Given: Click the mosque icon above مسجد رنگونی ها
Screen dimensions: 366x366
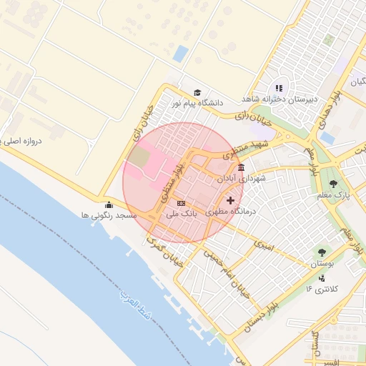Looking at the screenshot, I should [109, 204].
